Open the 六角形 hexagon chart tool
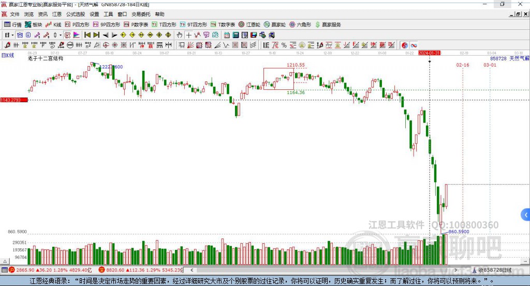Image resolution: width=530 pixels, height=286 pixels. 300,25
